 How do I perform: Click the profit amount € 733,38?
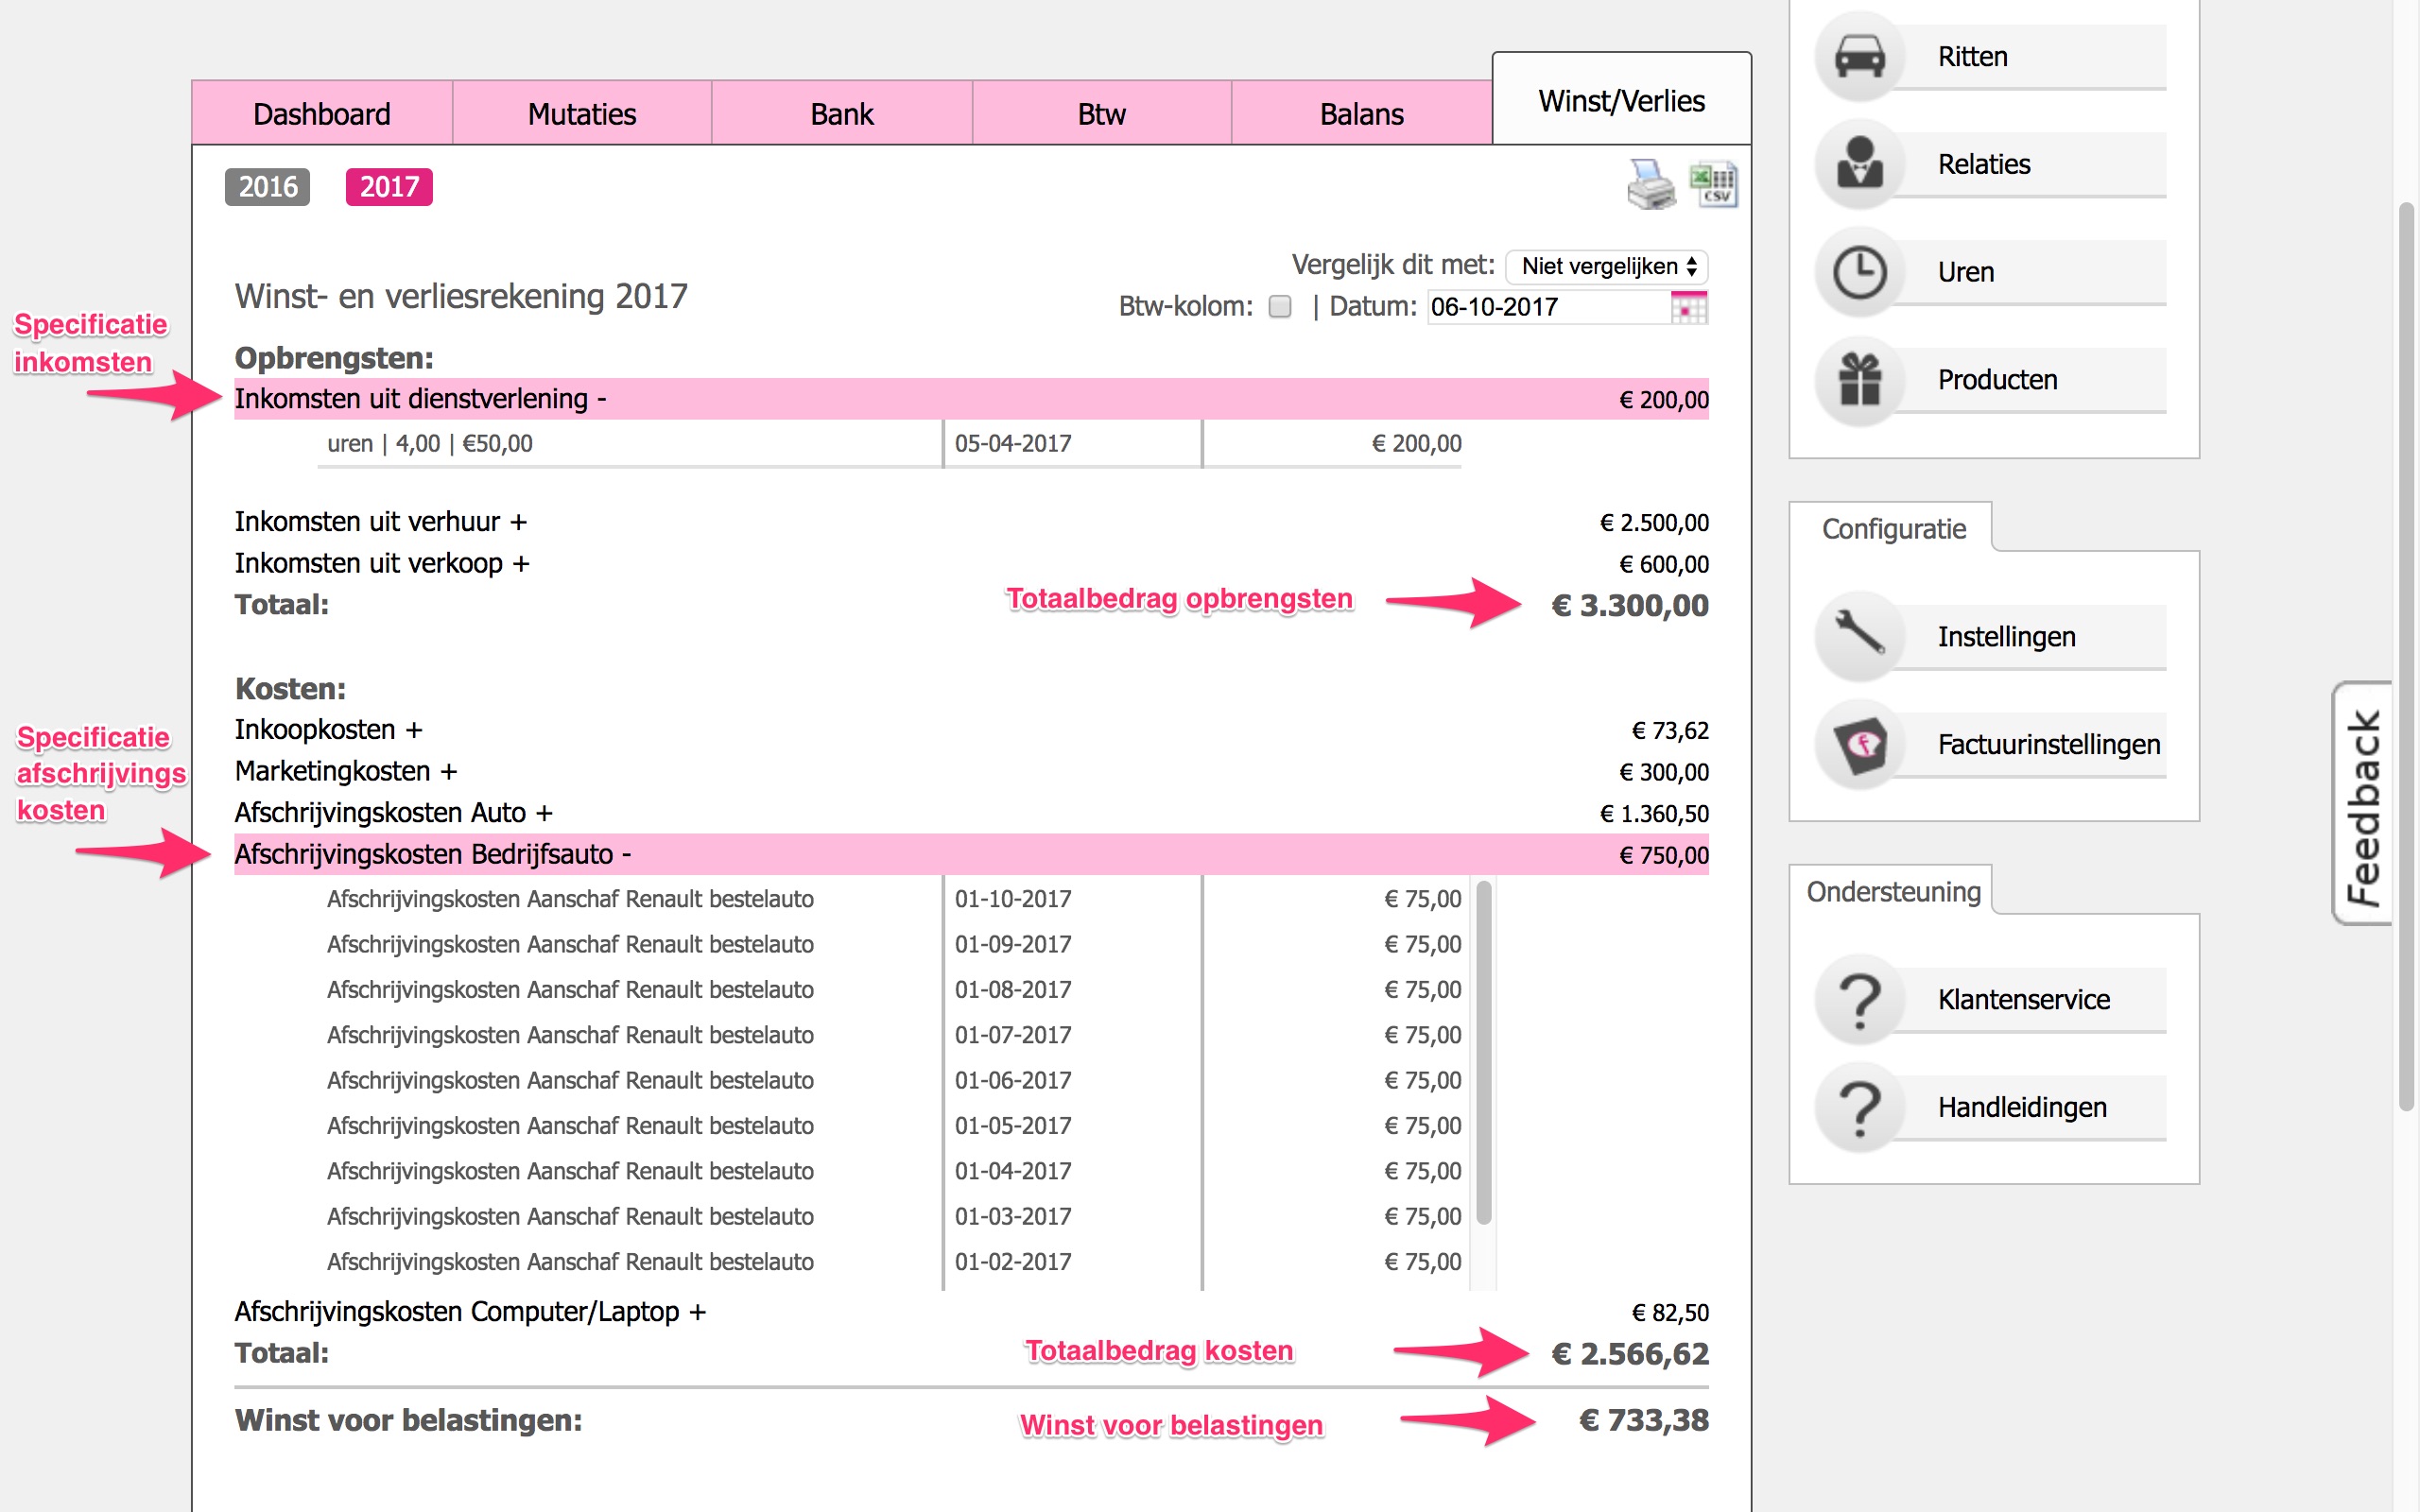pyautogui.click(x=1644, y=1420)
